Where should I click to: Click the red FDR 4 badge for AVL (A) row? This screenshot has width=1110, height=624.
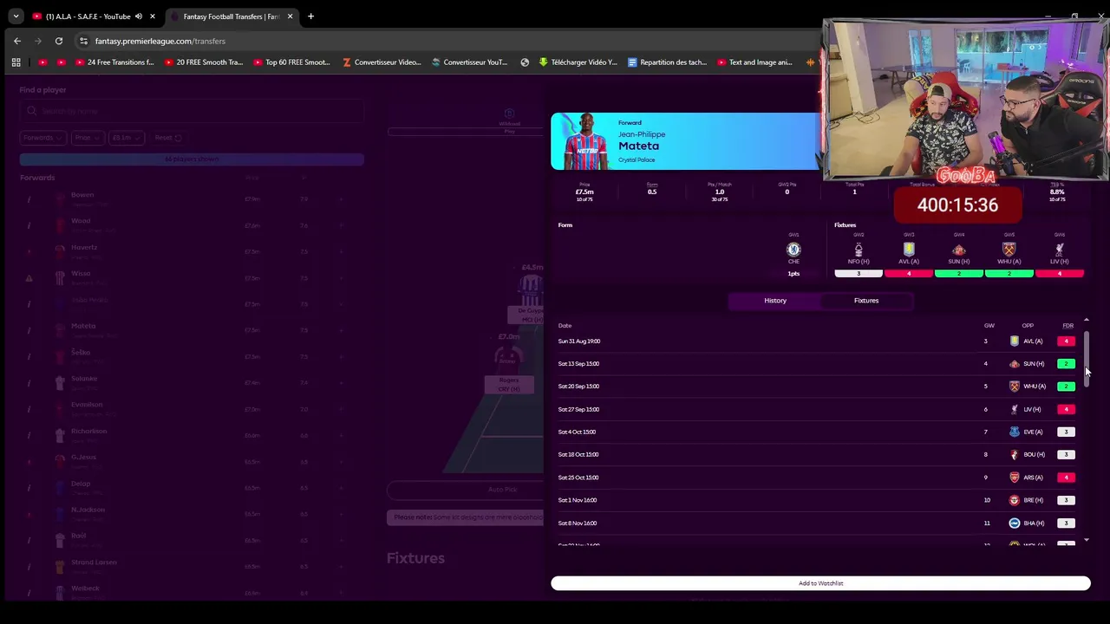pos(1066,341)
